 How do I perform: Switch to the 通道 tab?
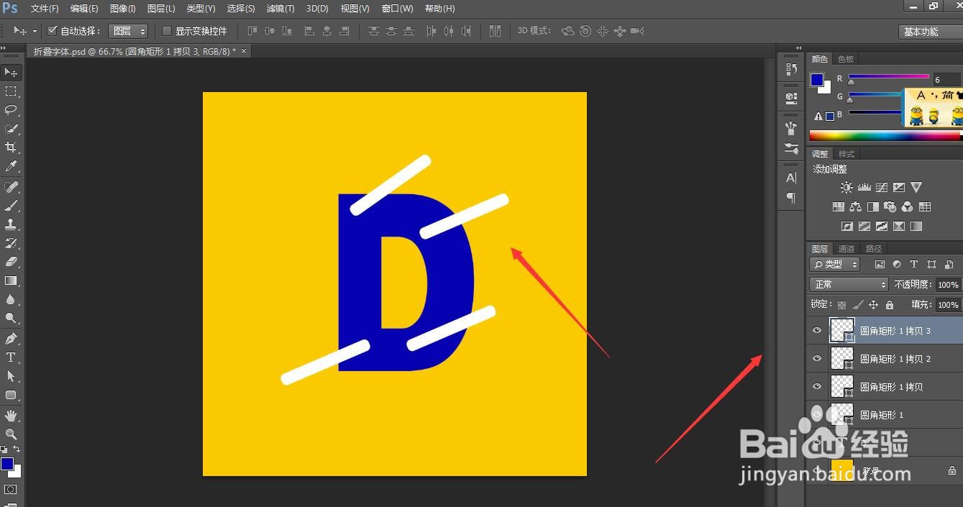click(x=846, y=249)
